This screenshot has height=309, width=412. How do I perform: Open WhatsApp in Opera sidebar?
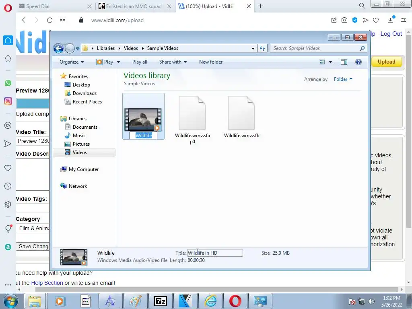8,83
